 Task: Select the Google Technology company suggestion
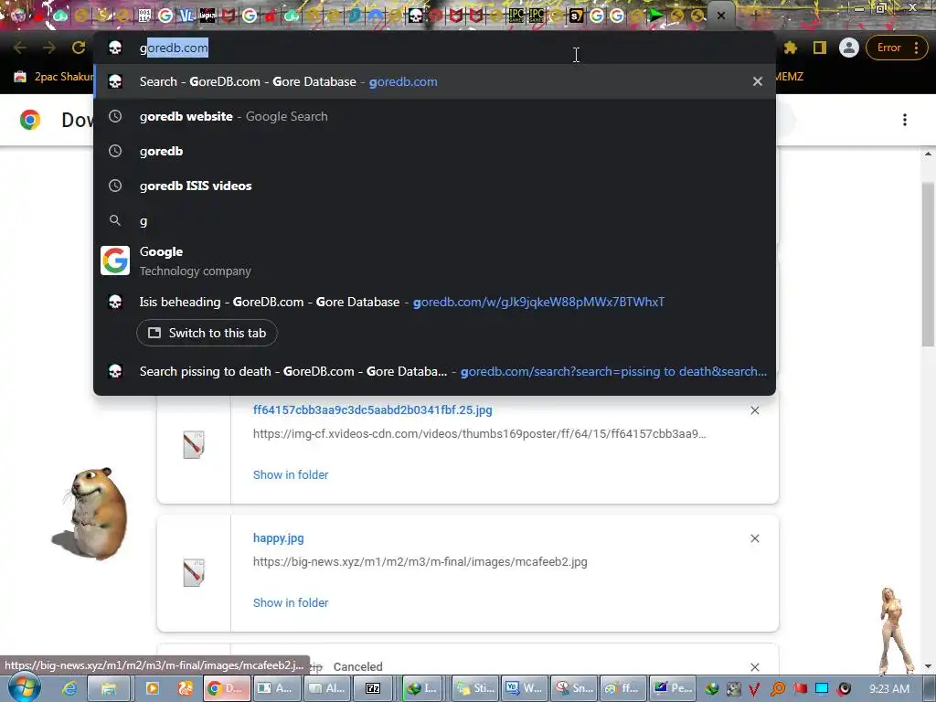(x=434, y=261)
